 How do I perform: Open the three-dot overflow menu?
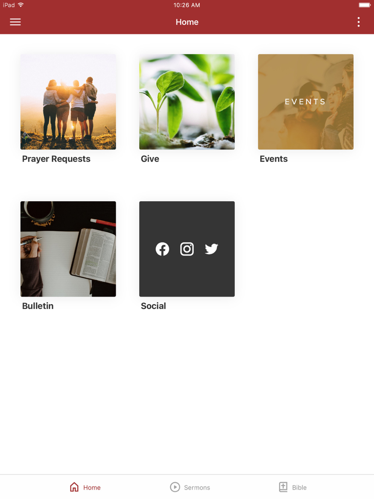point(359,22)
